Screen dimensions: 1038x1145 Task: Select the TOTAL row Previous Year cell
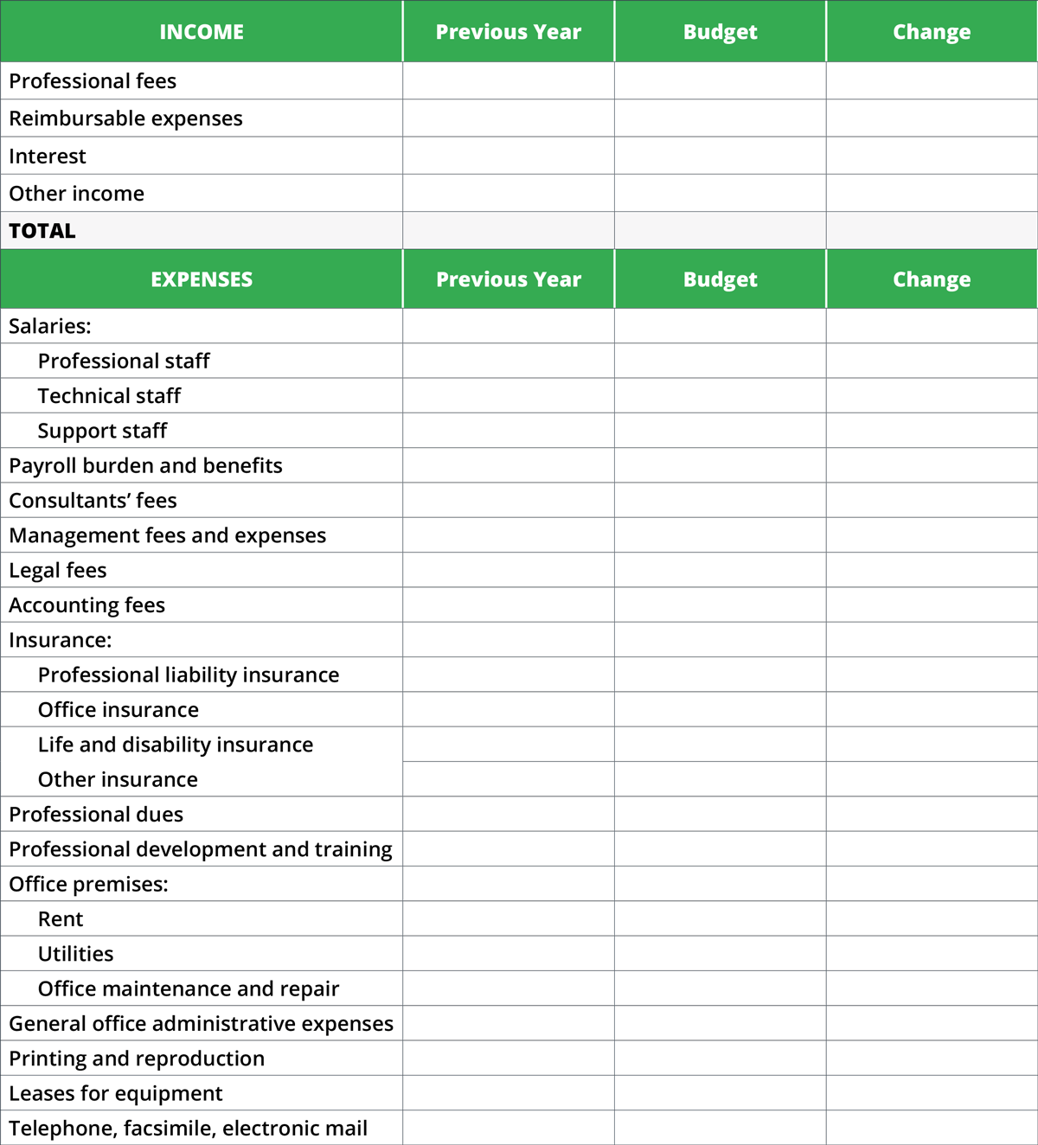click(x=509, y=231)
